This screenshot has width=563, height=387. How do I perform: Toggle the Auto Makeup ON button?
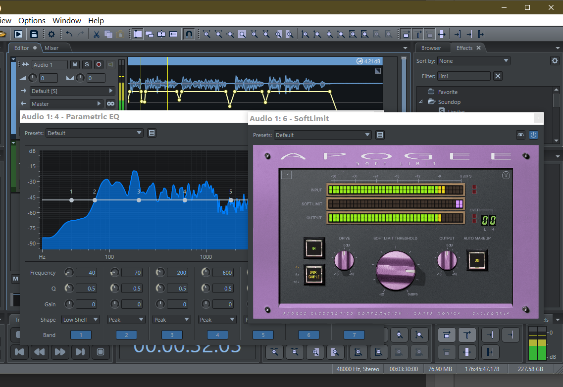coord(477,259)
